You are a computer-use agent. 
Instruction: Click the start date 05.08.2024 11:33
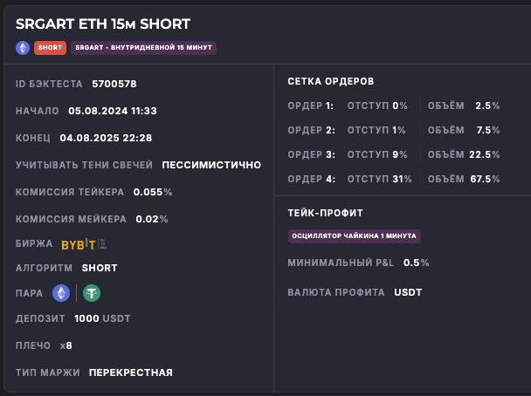[112, 111]
